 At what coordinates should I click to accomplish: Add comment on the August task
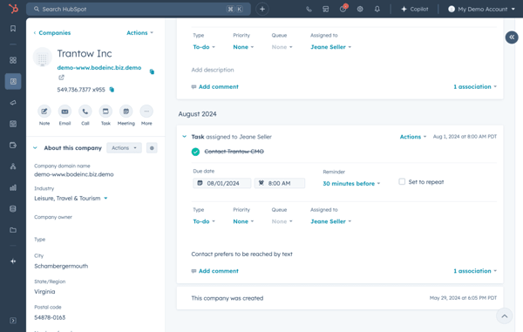[215, 271]
